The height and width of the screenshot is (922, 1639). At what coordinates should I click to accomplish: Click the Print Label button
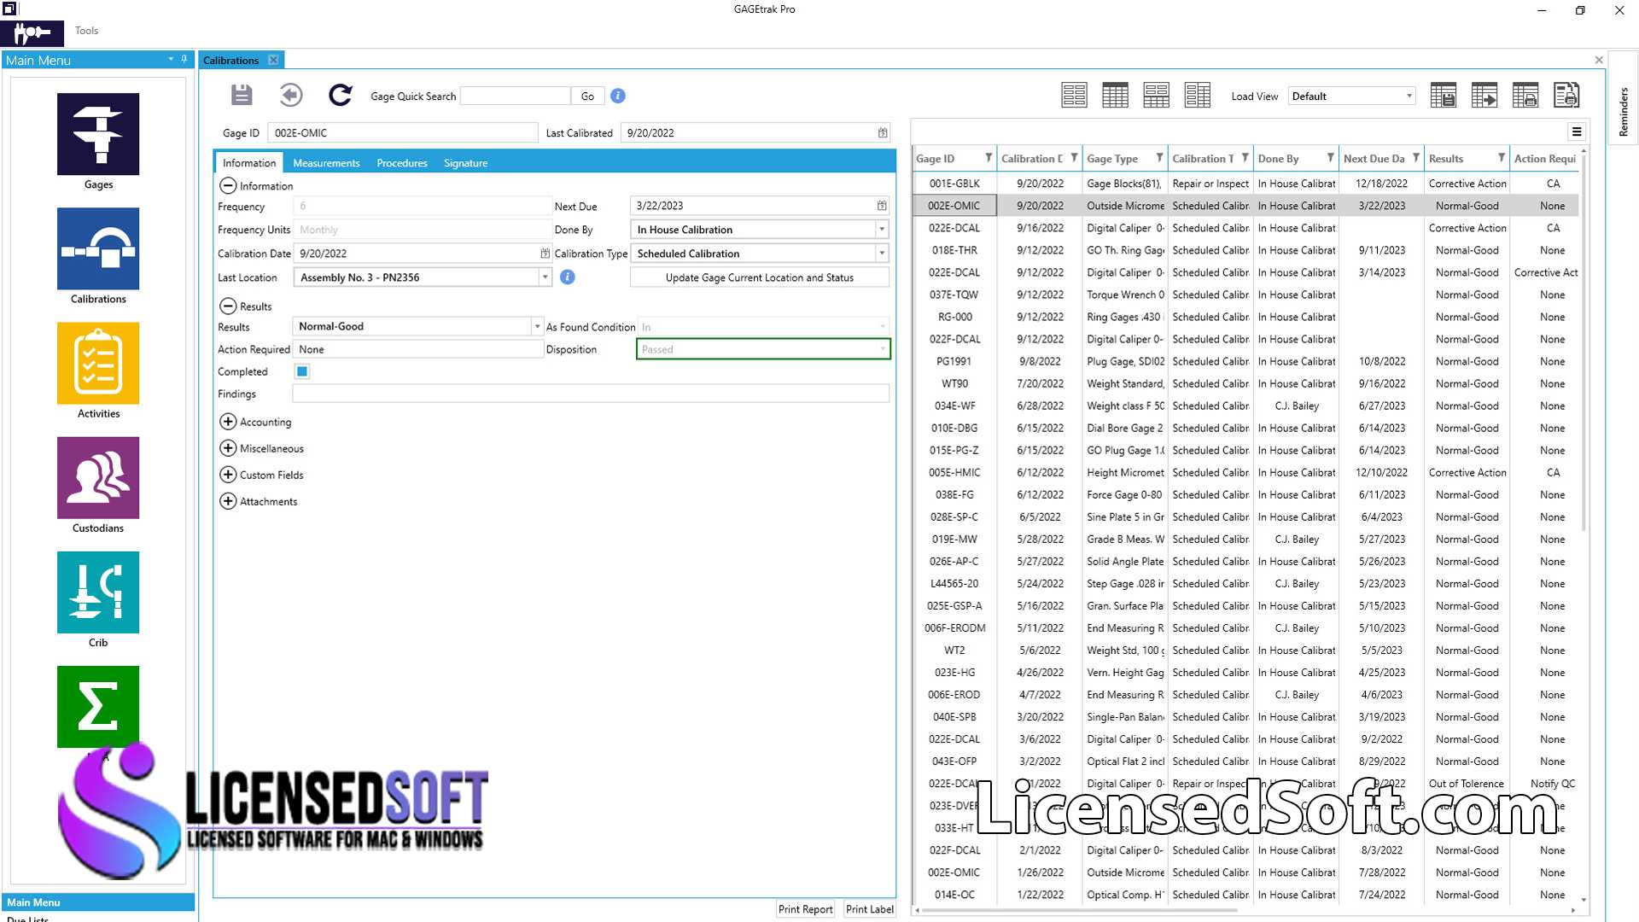coord(869,909)
